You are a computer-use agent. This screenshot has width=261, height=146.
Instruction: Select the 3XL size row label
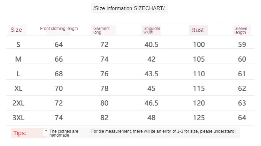click(19, 118)
